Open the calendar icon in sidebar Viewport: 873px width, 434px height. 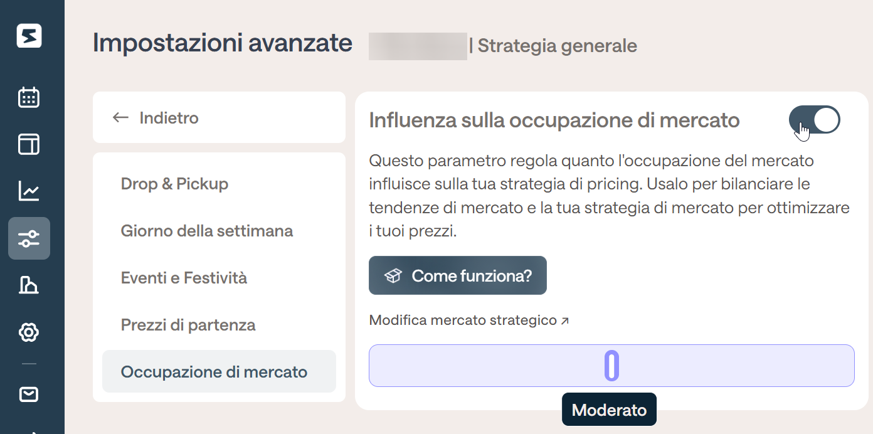click(x=29, y=97)
